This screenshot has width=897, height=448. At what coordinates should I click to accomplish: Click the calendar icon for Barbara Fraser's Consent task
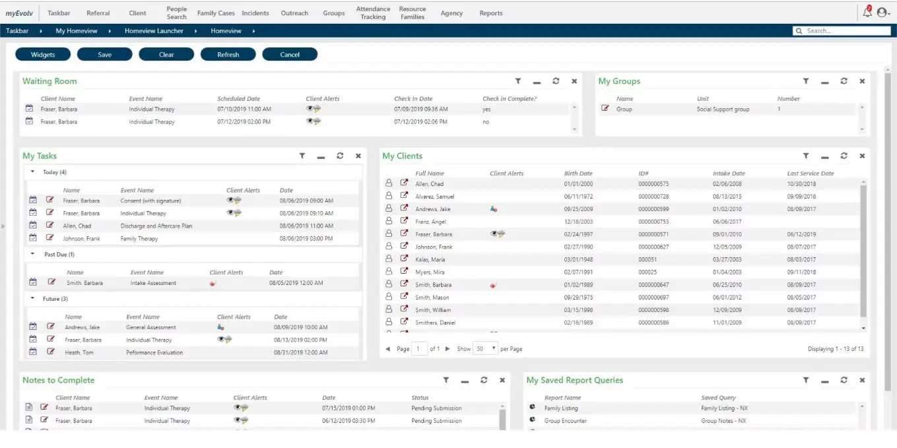tap(32, 200)
